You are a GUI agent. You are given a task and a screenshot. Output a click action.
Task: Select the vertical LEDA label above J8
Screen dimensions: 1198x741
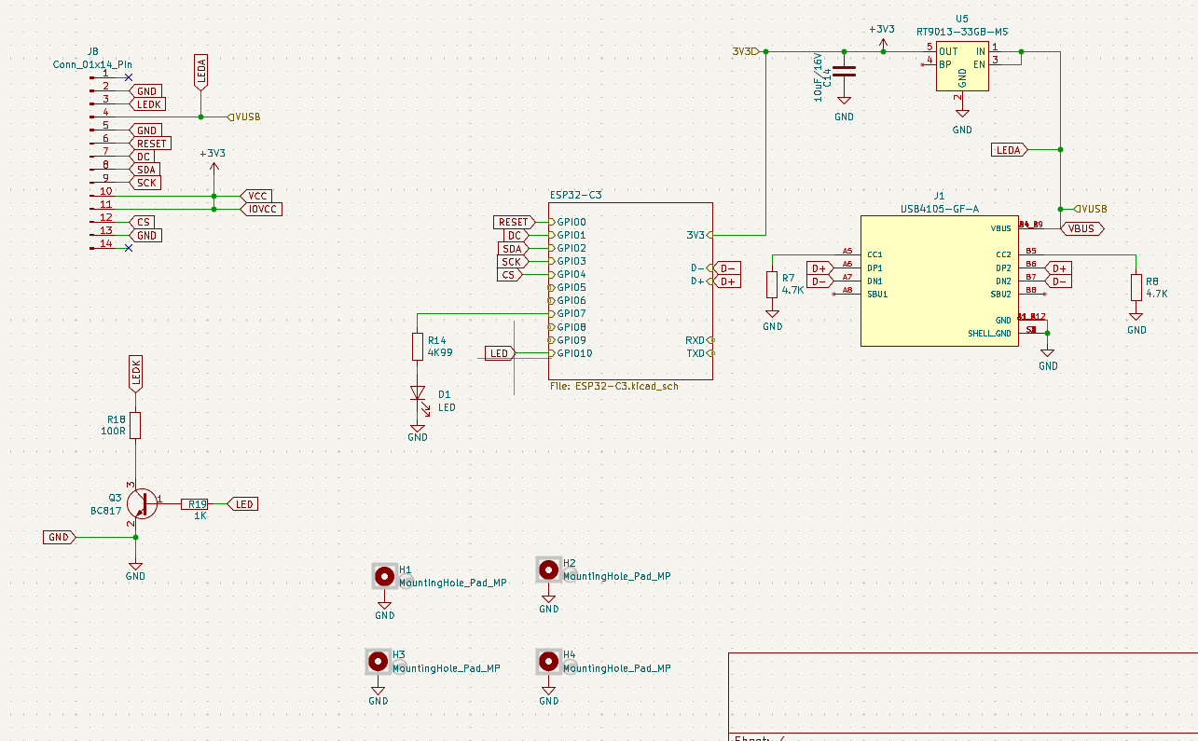pyautogui.click(x=201, y=72)
